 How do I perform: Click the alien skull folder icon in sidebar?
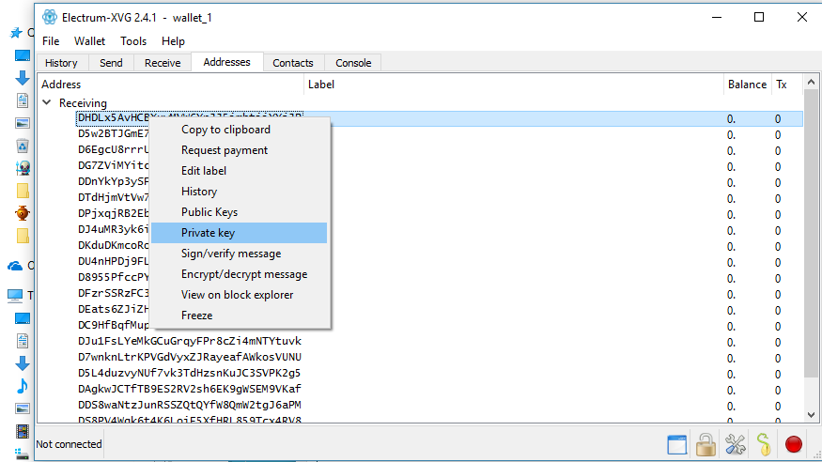pyautogui.click(x=23, y=168)
